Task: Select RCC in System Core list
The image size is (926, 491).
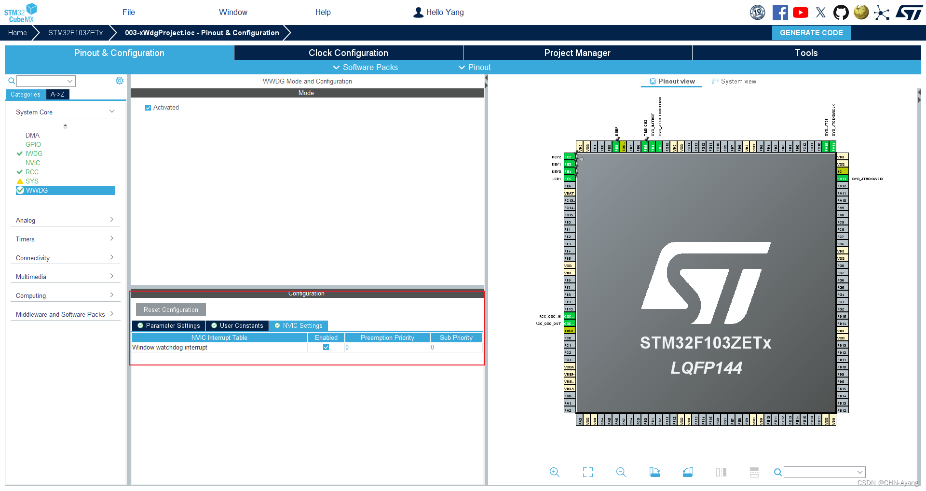Action: click(32, 172)
